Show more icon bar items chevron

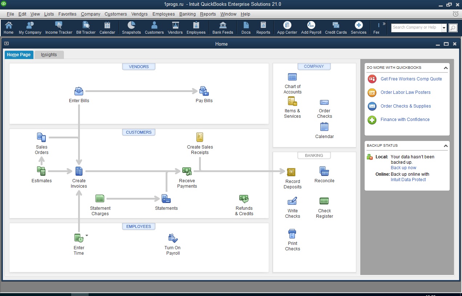(x=384, y=24)
